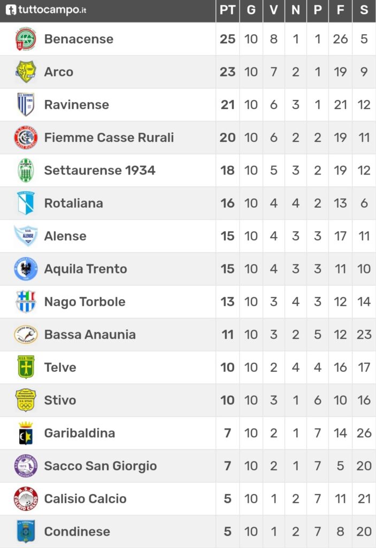Sort by the G column header
Viewport: 376px width, 548px height.
[251, 10]
